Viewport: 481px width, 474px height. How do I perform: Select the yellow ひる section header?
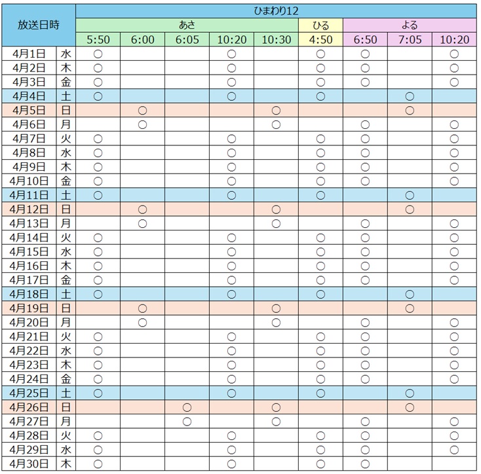tap(320, 26)
